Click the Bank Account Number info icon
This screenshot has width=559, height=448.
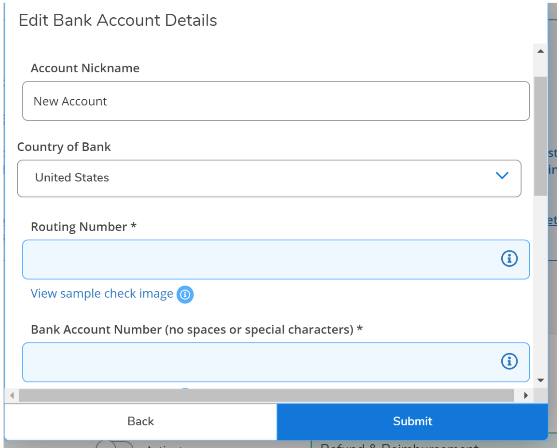pos(509,361)
